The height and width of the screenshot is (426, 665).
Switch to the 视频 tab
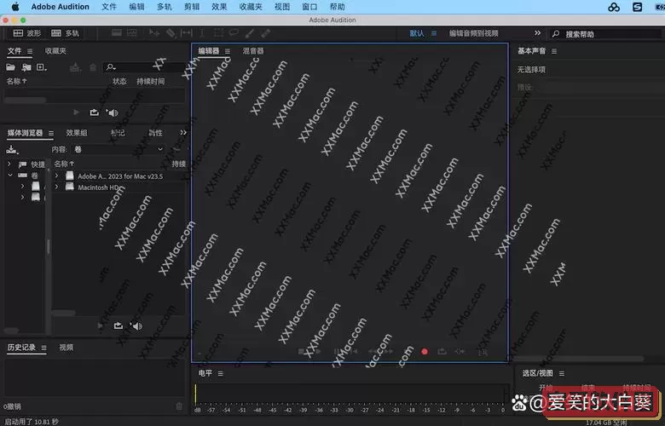pos(66,347)
